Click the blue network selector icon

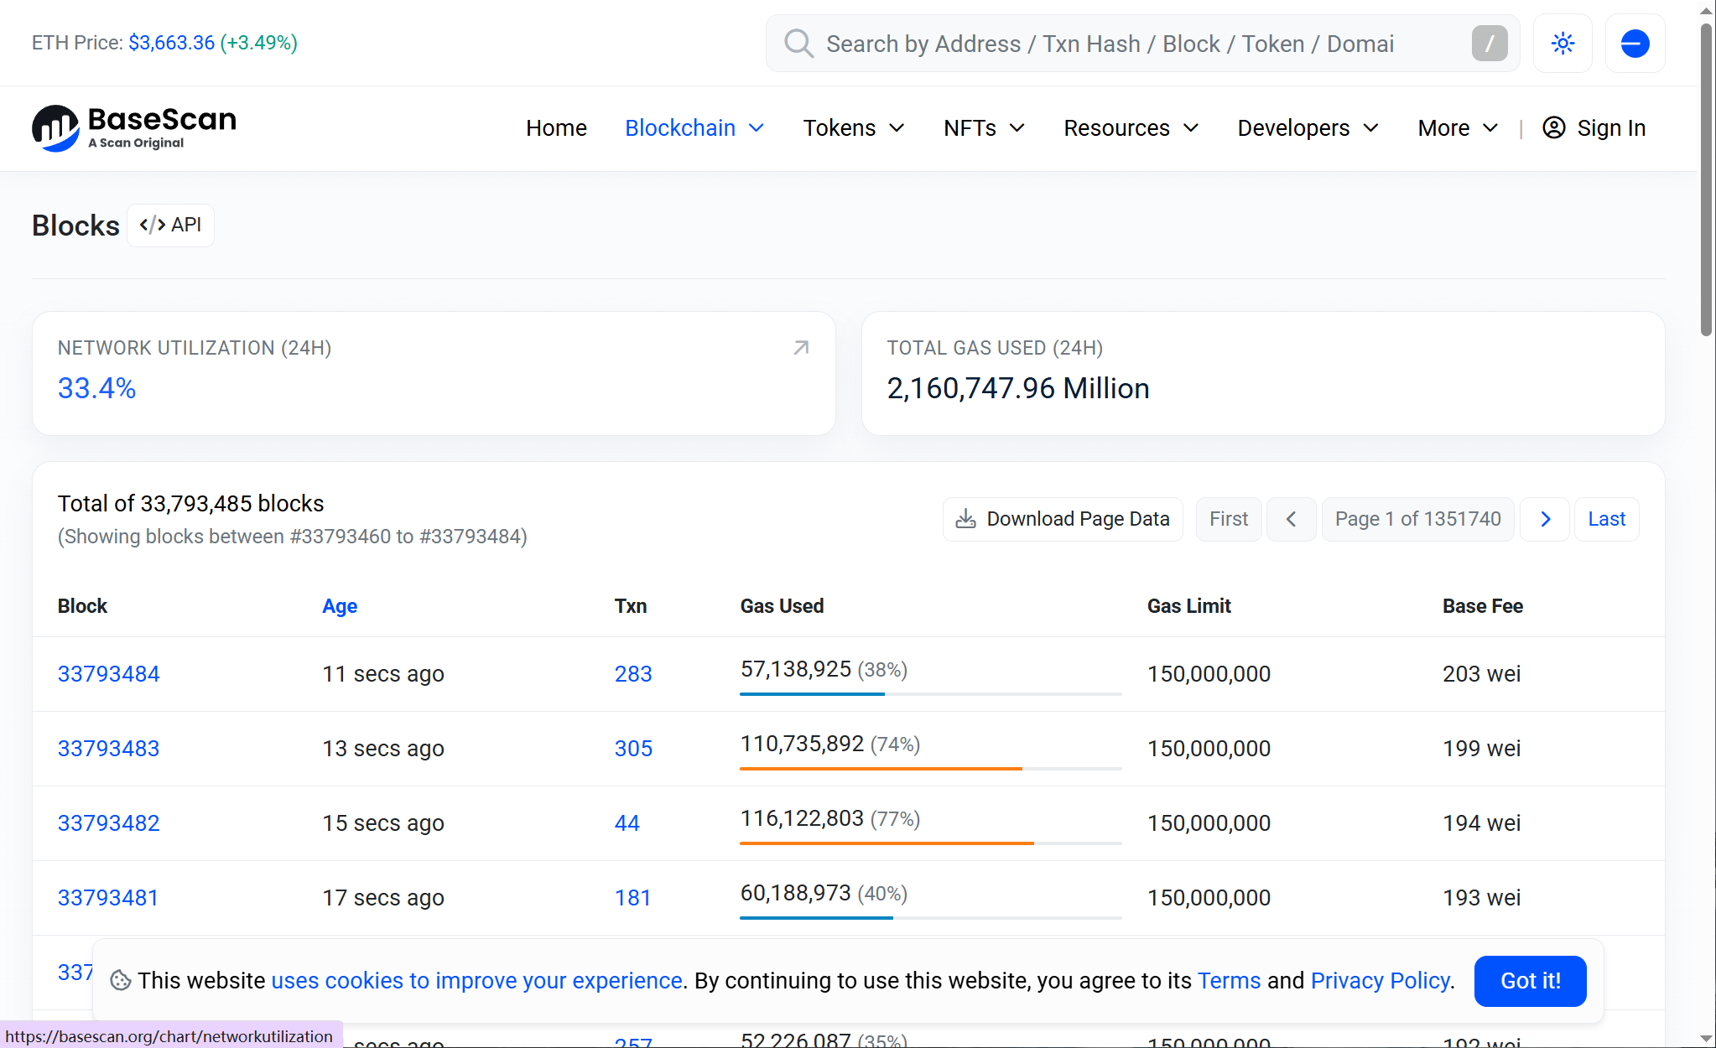tap(1634, 44)
